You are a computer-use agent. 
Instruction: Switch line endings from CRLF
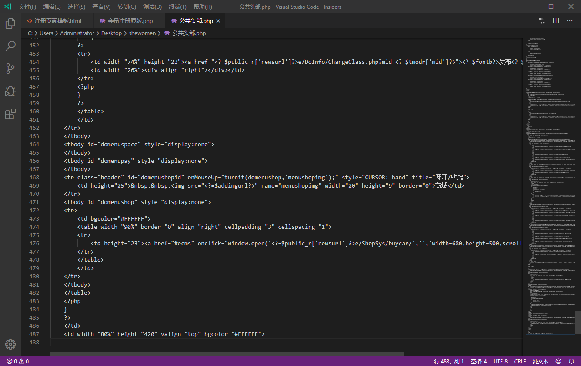[x=520, y=361]
